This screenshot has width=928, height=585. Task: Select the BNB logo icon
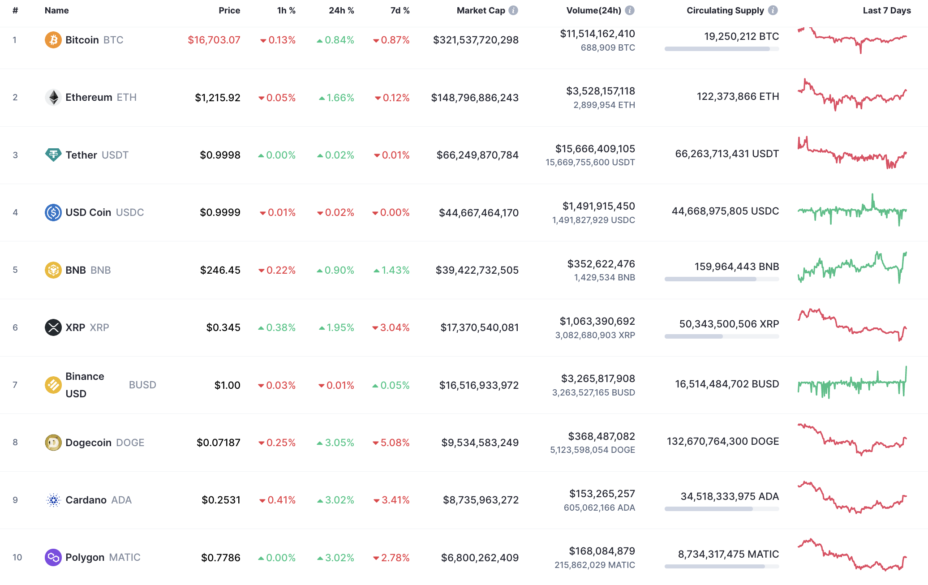tap(53, 270)
